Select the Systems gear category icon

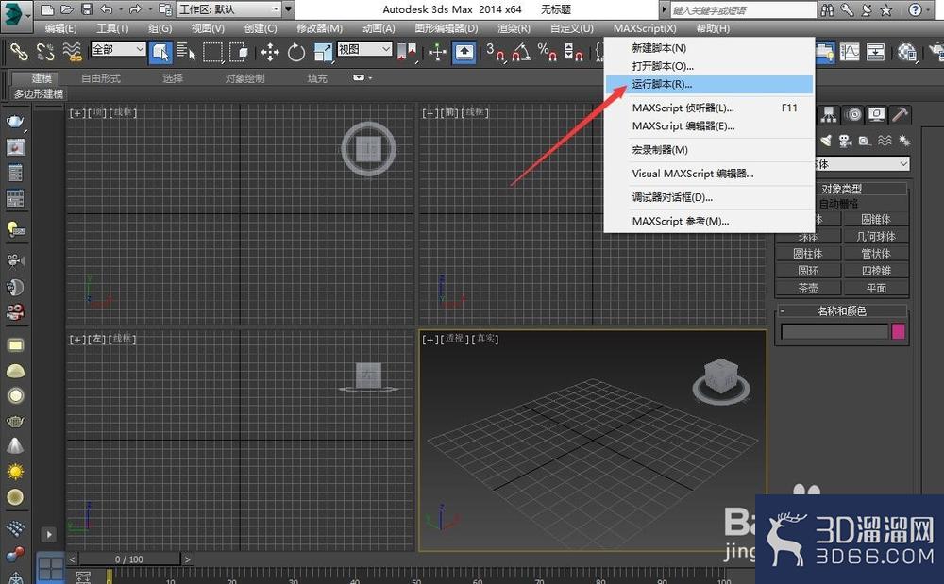pos(903,141)
